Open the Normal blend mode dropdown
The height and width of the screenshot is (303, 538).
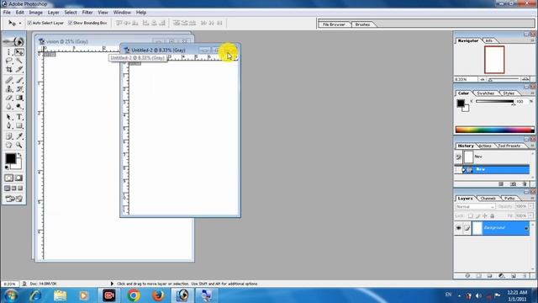[x=475, y=206]
